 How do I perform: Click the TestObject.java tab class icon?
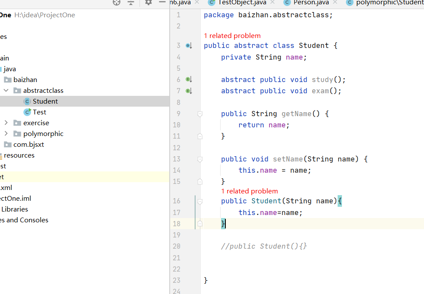[x=212, y=3]
